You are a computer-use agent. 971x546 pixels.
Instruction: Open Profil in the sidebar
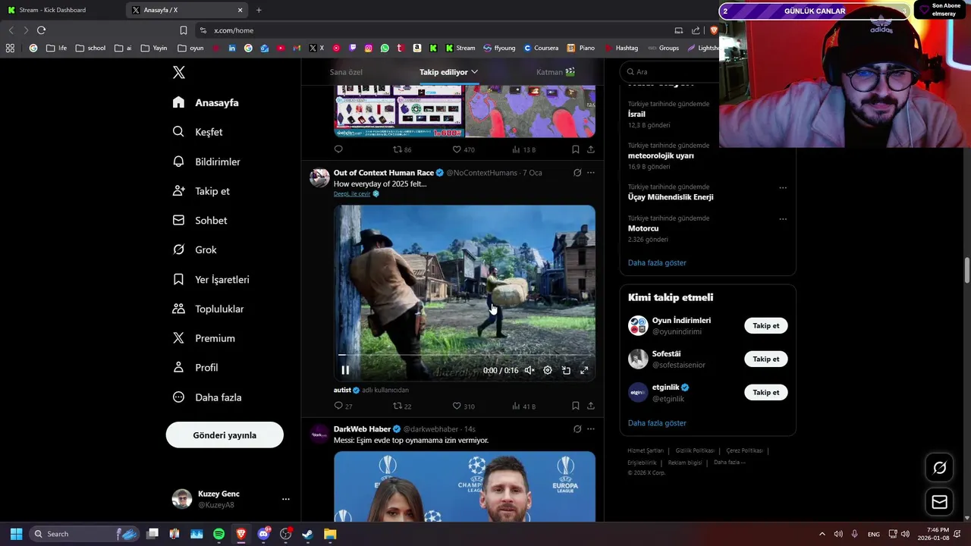click(x=196, y=368)
